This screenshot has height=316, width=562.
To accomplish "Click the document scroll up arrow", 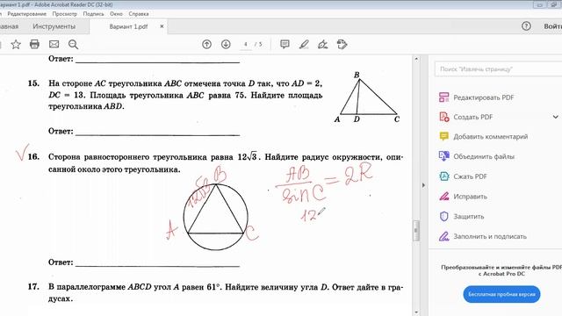I will [416, 59].
